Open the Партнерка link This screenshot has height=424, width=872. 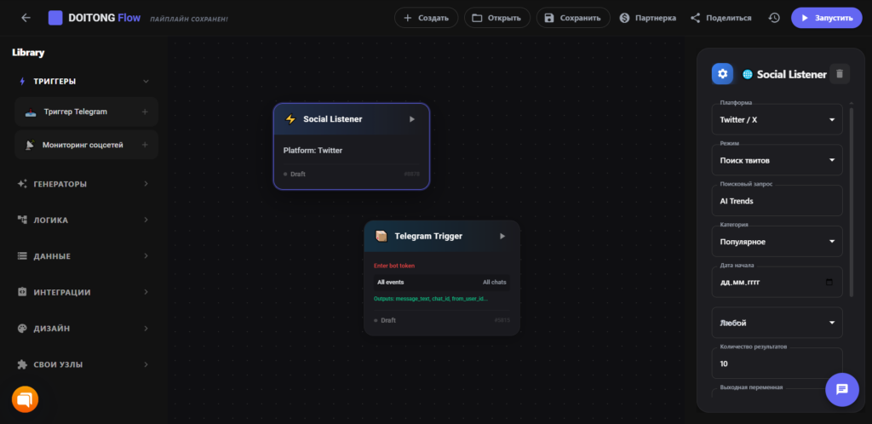click(x=648, y=18)
